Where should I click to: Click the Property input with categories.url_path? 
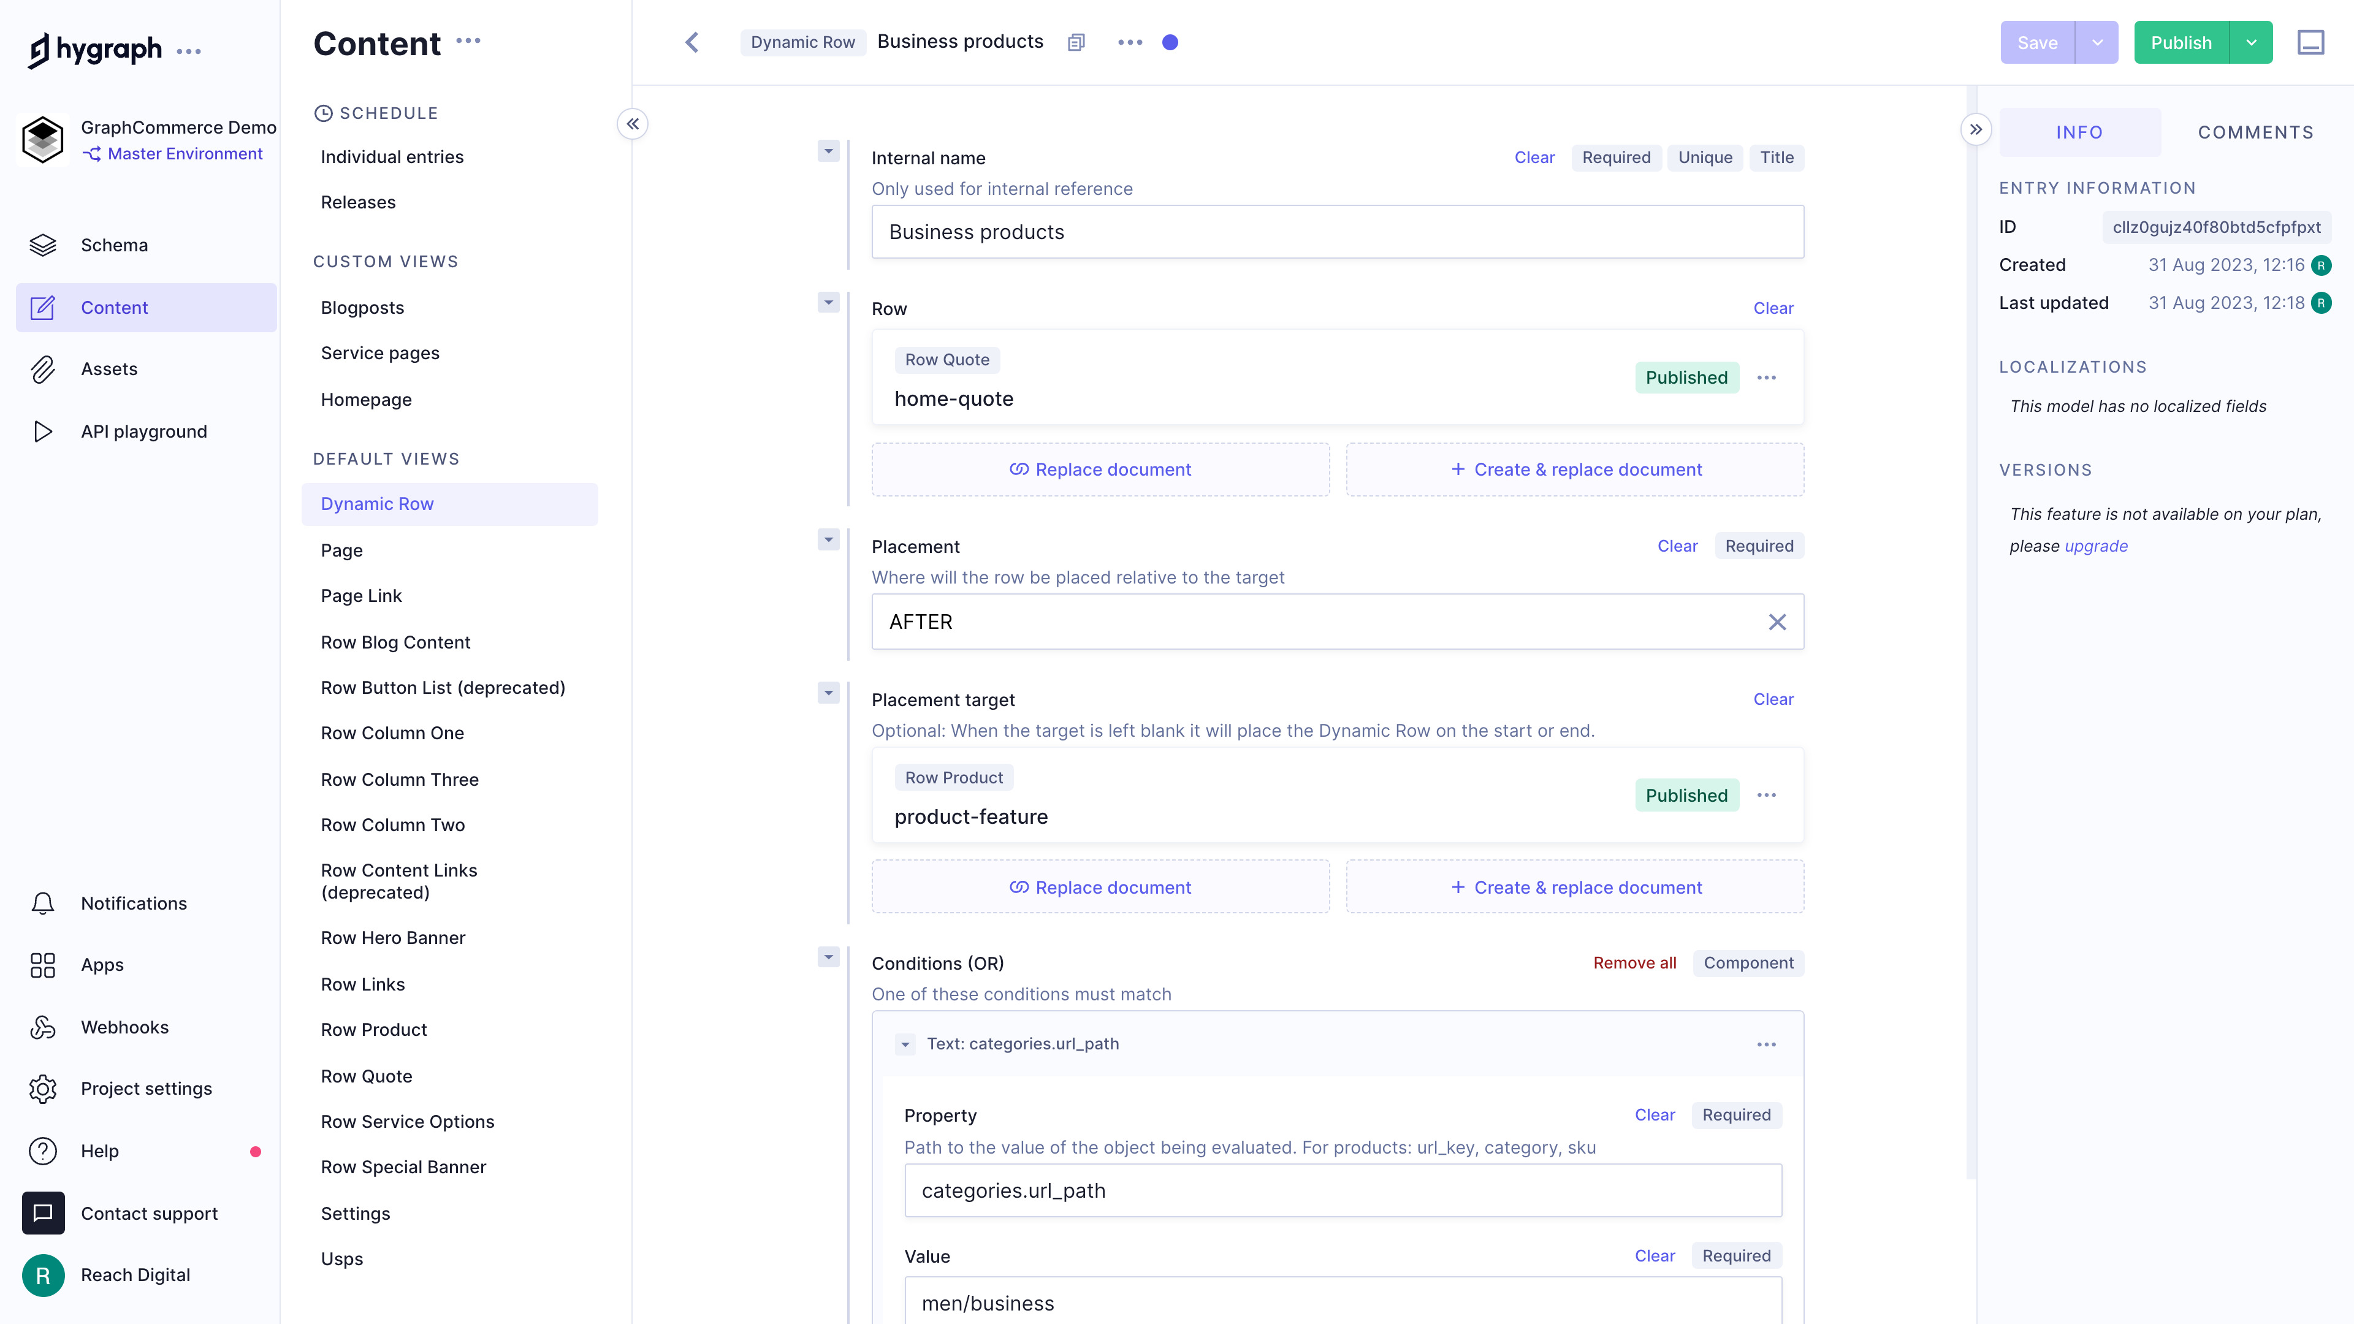(1343, 1190)
